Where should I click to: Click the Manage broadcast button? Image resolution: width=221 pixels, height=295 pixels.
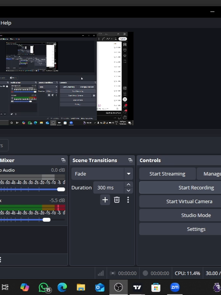coord(209,174)
